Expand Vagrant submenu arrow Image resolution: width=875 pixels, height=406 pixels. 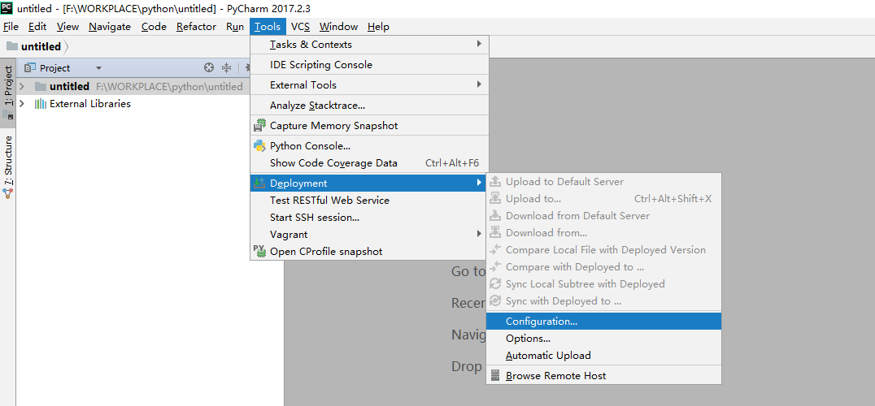[x=479, y=234]
